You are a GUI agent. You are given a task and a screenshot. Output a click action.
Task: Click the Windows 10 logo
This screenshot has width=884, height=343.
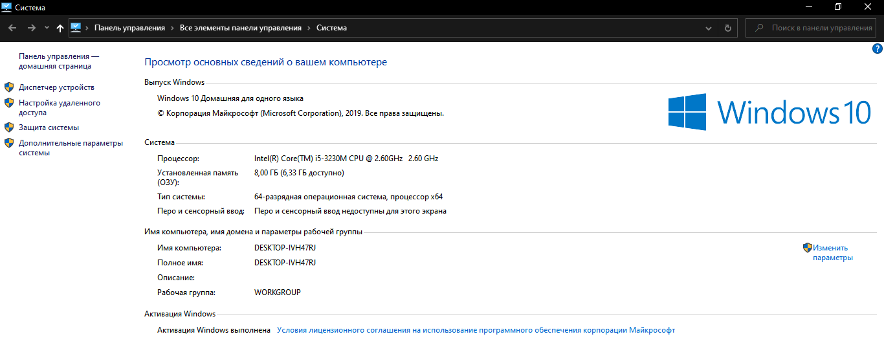pos(769,111)
